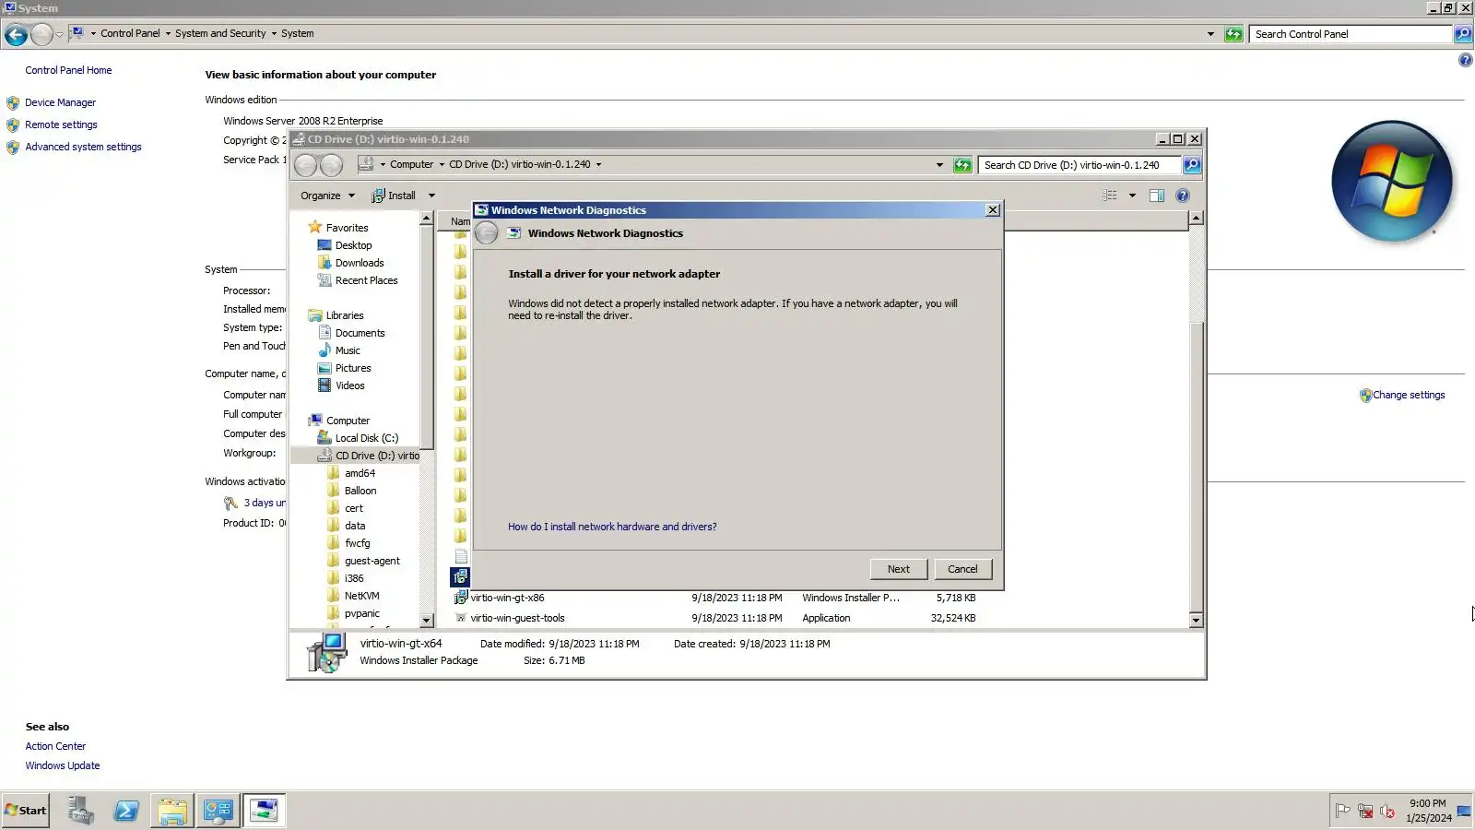Click Install in the explorer toolbar

pyautogui.click(x=394, y=196)
